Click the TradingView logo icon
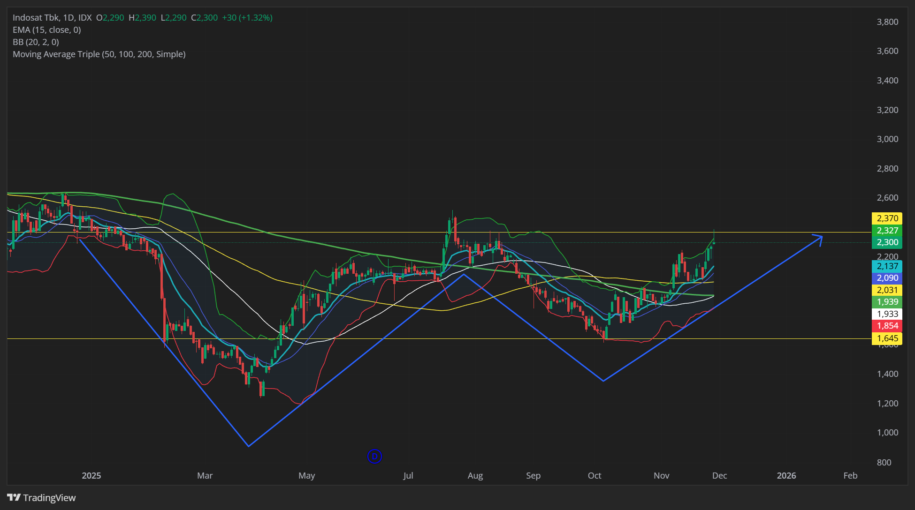The image size is (915, 510). click(14, 497)
